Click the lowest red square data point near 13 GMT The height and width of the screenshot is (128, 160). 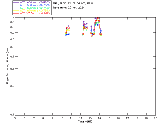click(92, 36)
